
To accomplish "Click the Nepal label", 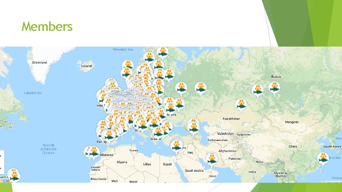I will tap(260, 162).
